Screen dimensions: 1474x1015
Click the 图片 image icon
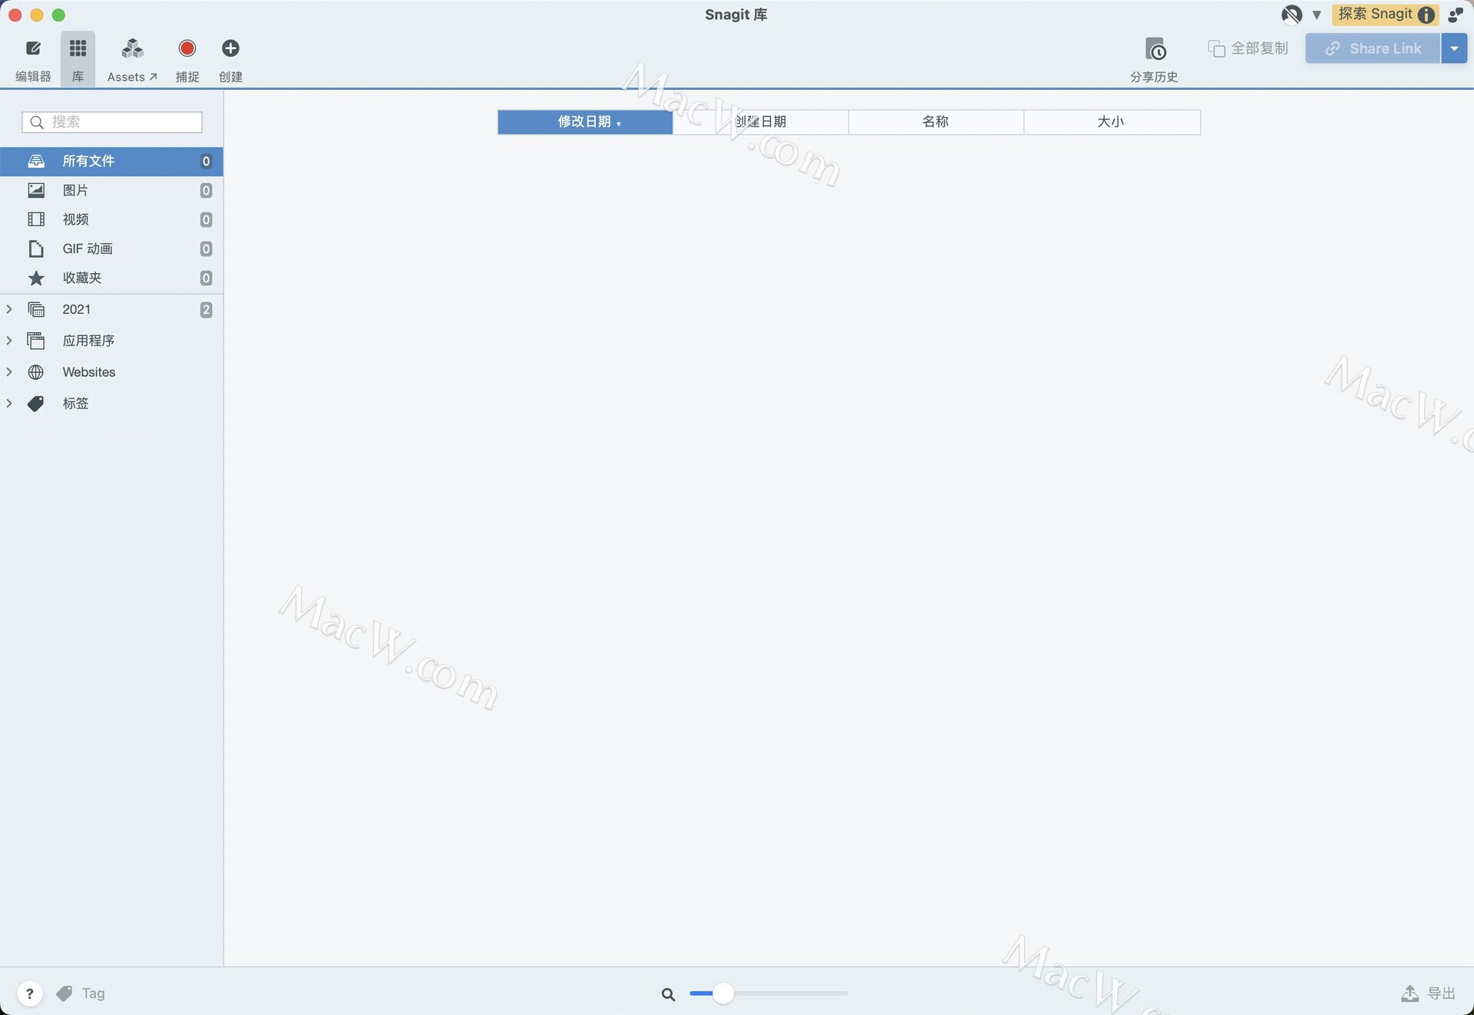(36, 190)
